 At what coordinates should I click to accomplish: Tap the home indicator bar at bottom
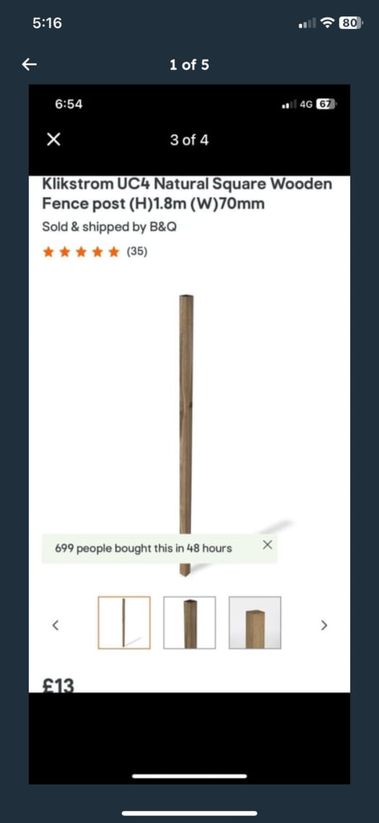click(x=189, y=813)
